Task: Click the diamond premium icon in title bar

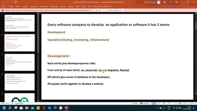Action: 165,2
